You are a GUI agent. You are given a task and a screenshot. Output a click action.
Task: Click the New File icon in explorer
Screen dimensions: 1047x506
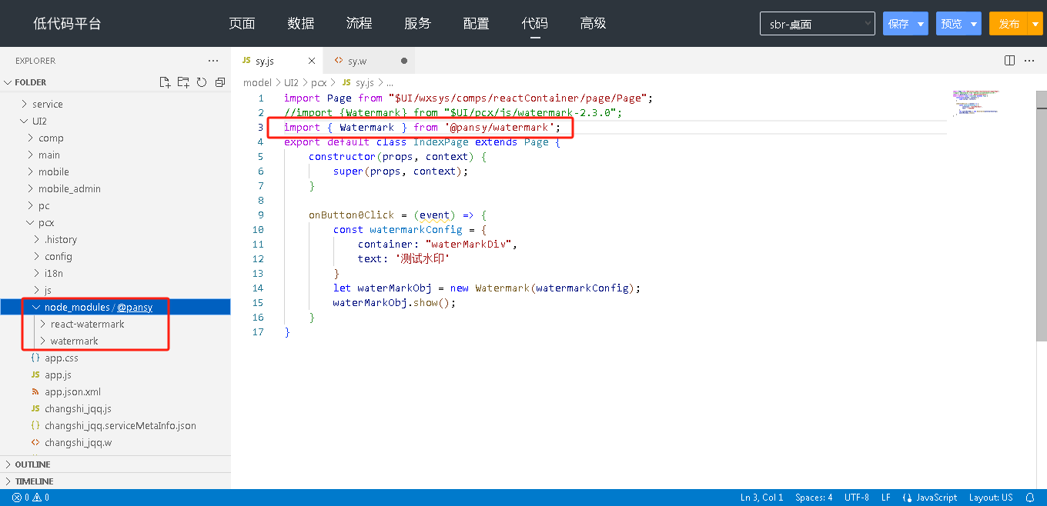164,82
